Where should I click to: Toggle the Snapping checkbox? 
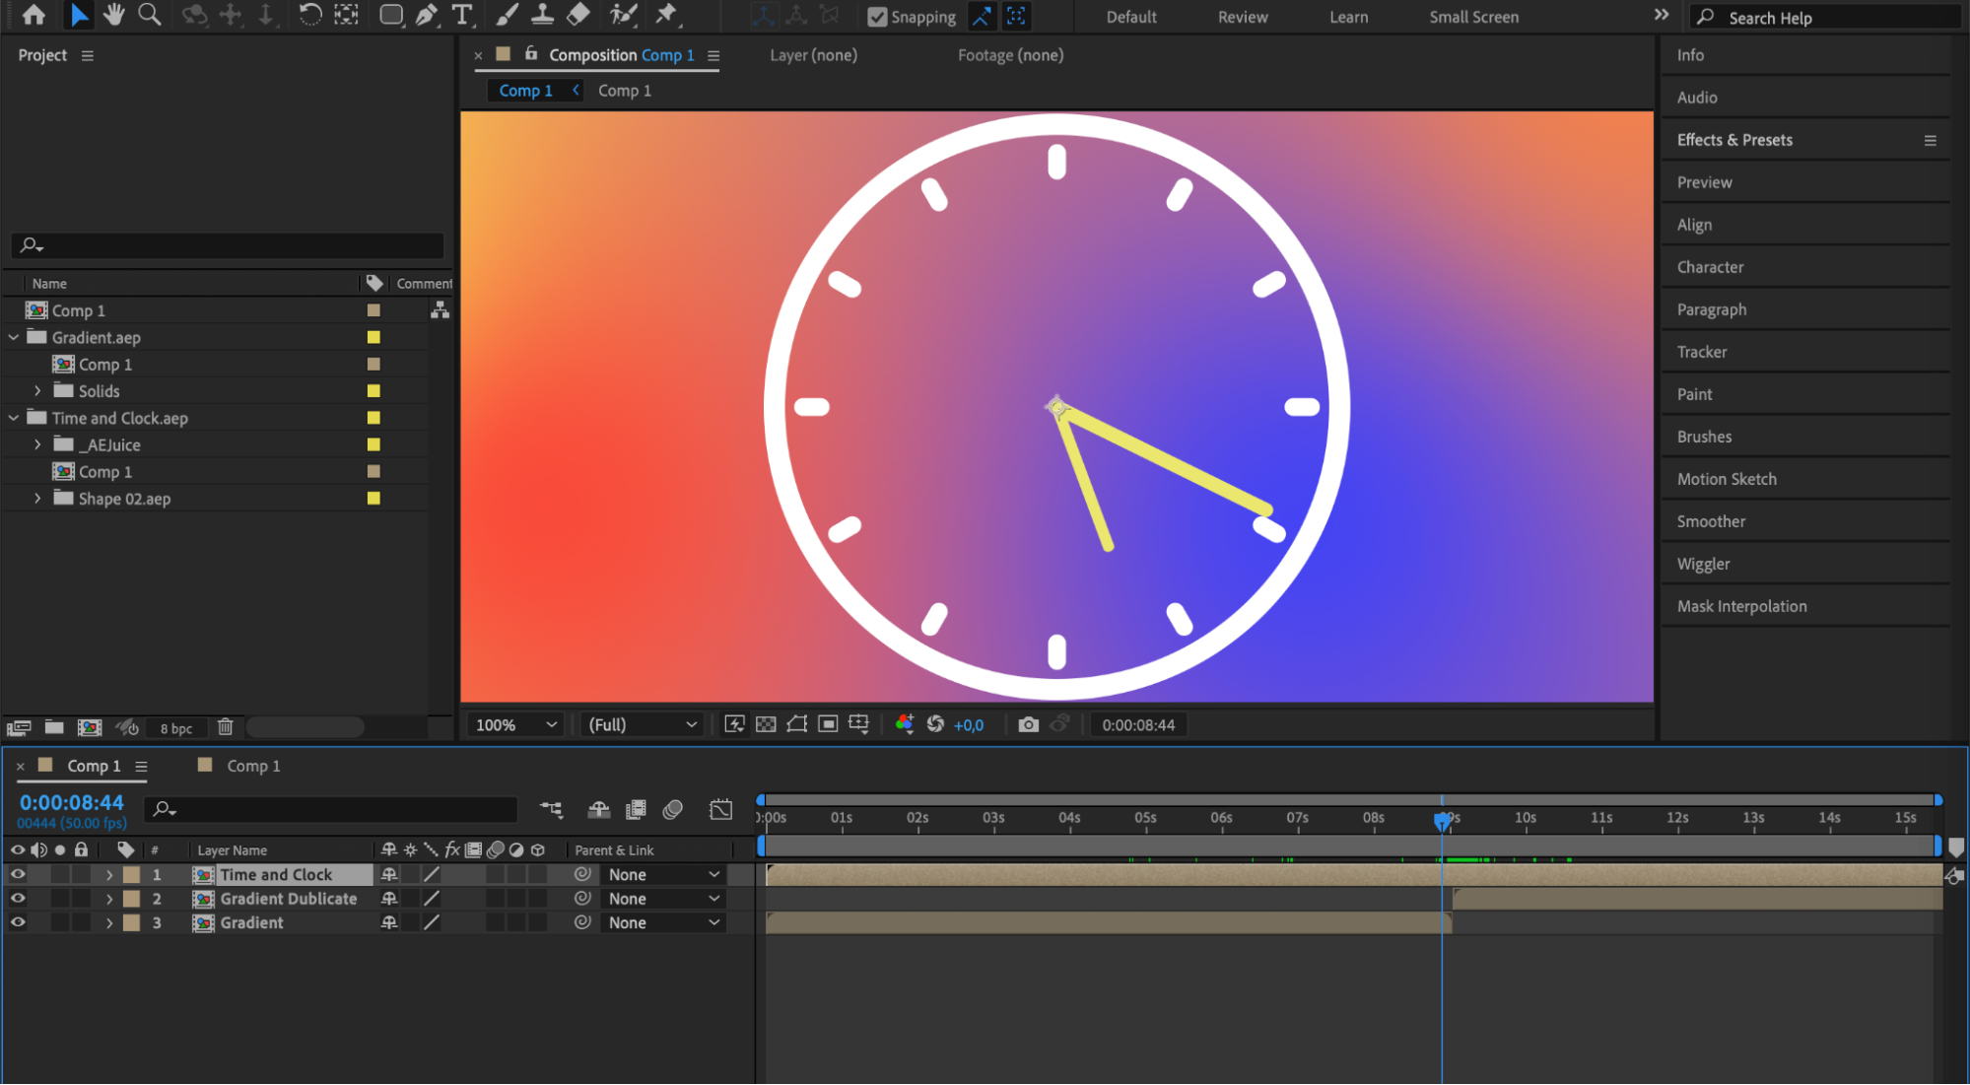877,17
